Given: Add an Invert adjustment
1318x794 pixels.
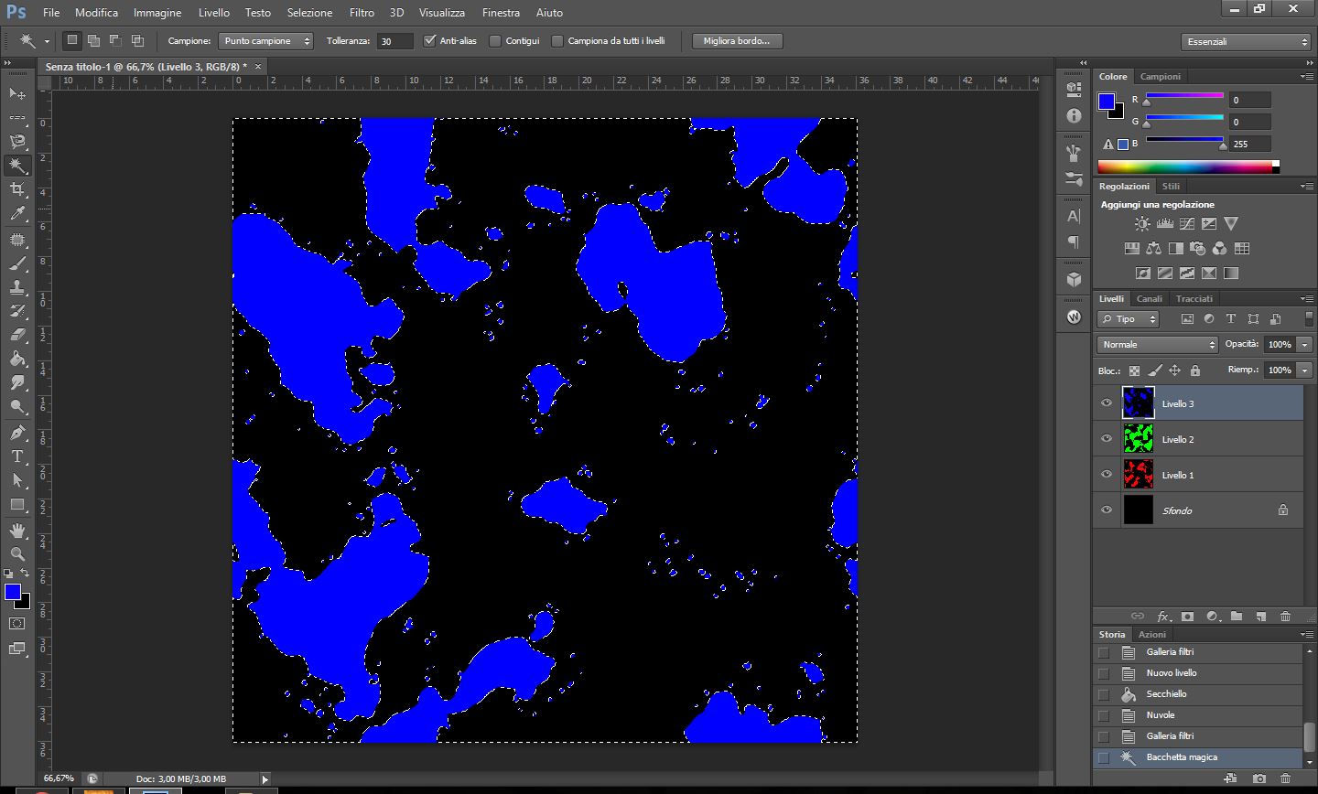Looking at the screenshot, I should pos(1143,274).
